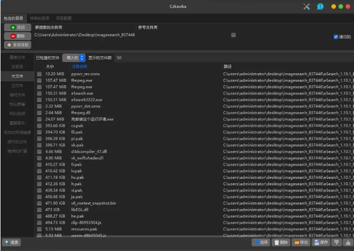354x251 pixels.
Task: Toggle the 递归的 recursive checkbox
Action: tap(336, 37)
